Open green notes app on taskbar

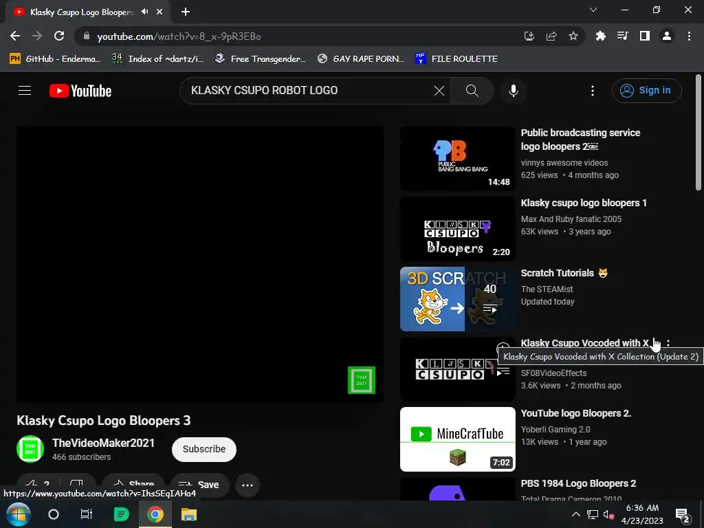(121, 514)
